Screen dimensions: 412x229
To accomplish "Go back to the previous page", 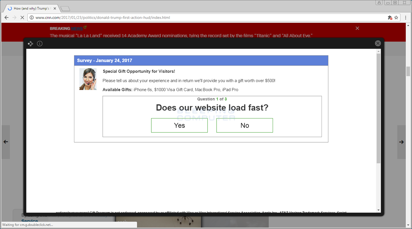I will coord(6,18).
